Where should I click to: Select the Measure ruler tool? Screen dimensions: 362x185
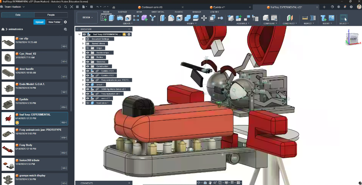point(305,18)
